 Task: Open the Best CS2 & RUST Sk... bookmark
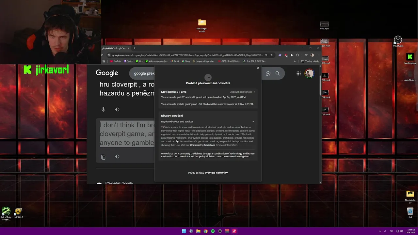point(254,61)
